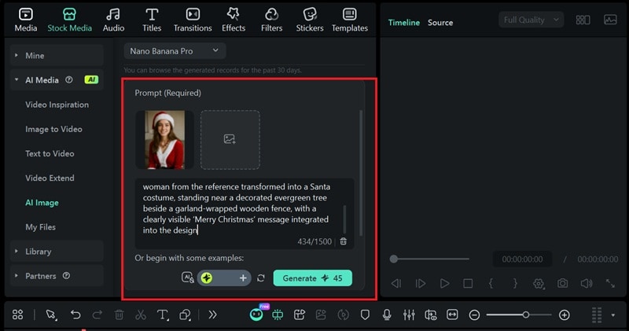The width and height of the screenshot is (629, 331).
Task: Click the marker shield icon
Action: coord(365,315)
